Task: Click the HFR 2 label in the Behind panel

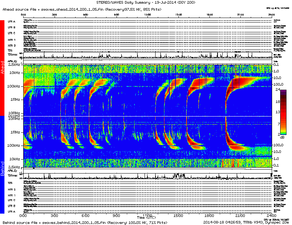Action: 11,190
